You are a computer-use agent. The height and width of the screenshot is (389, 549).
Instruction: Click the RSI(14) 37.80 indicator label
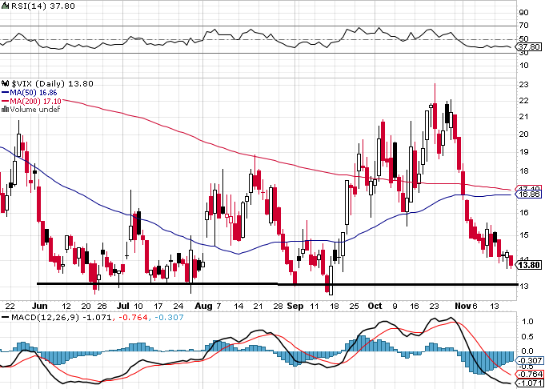42,6
